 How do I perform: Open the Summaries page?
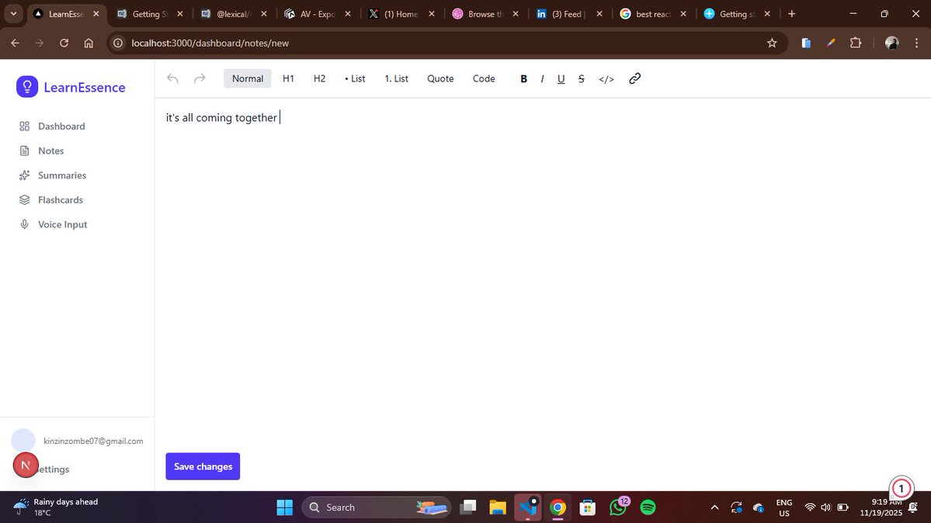[62, 175]
